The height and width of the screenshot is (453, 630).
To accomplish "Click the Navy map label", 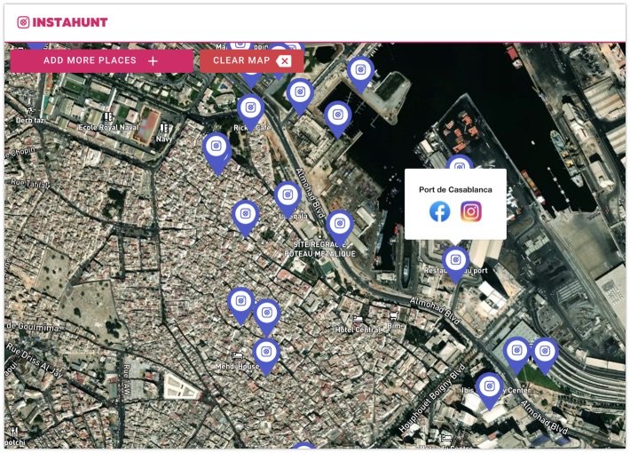I will (164, 139).
